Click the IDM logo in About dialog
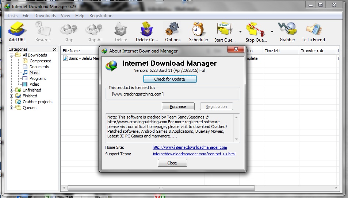Viewport: 348px width, 198px height. tap(111, 66)
